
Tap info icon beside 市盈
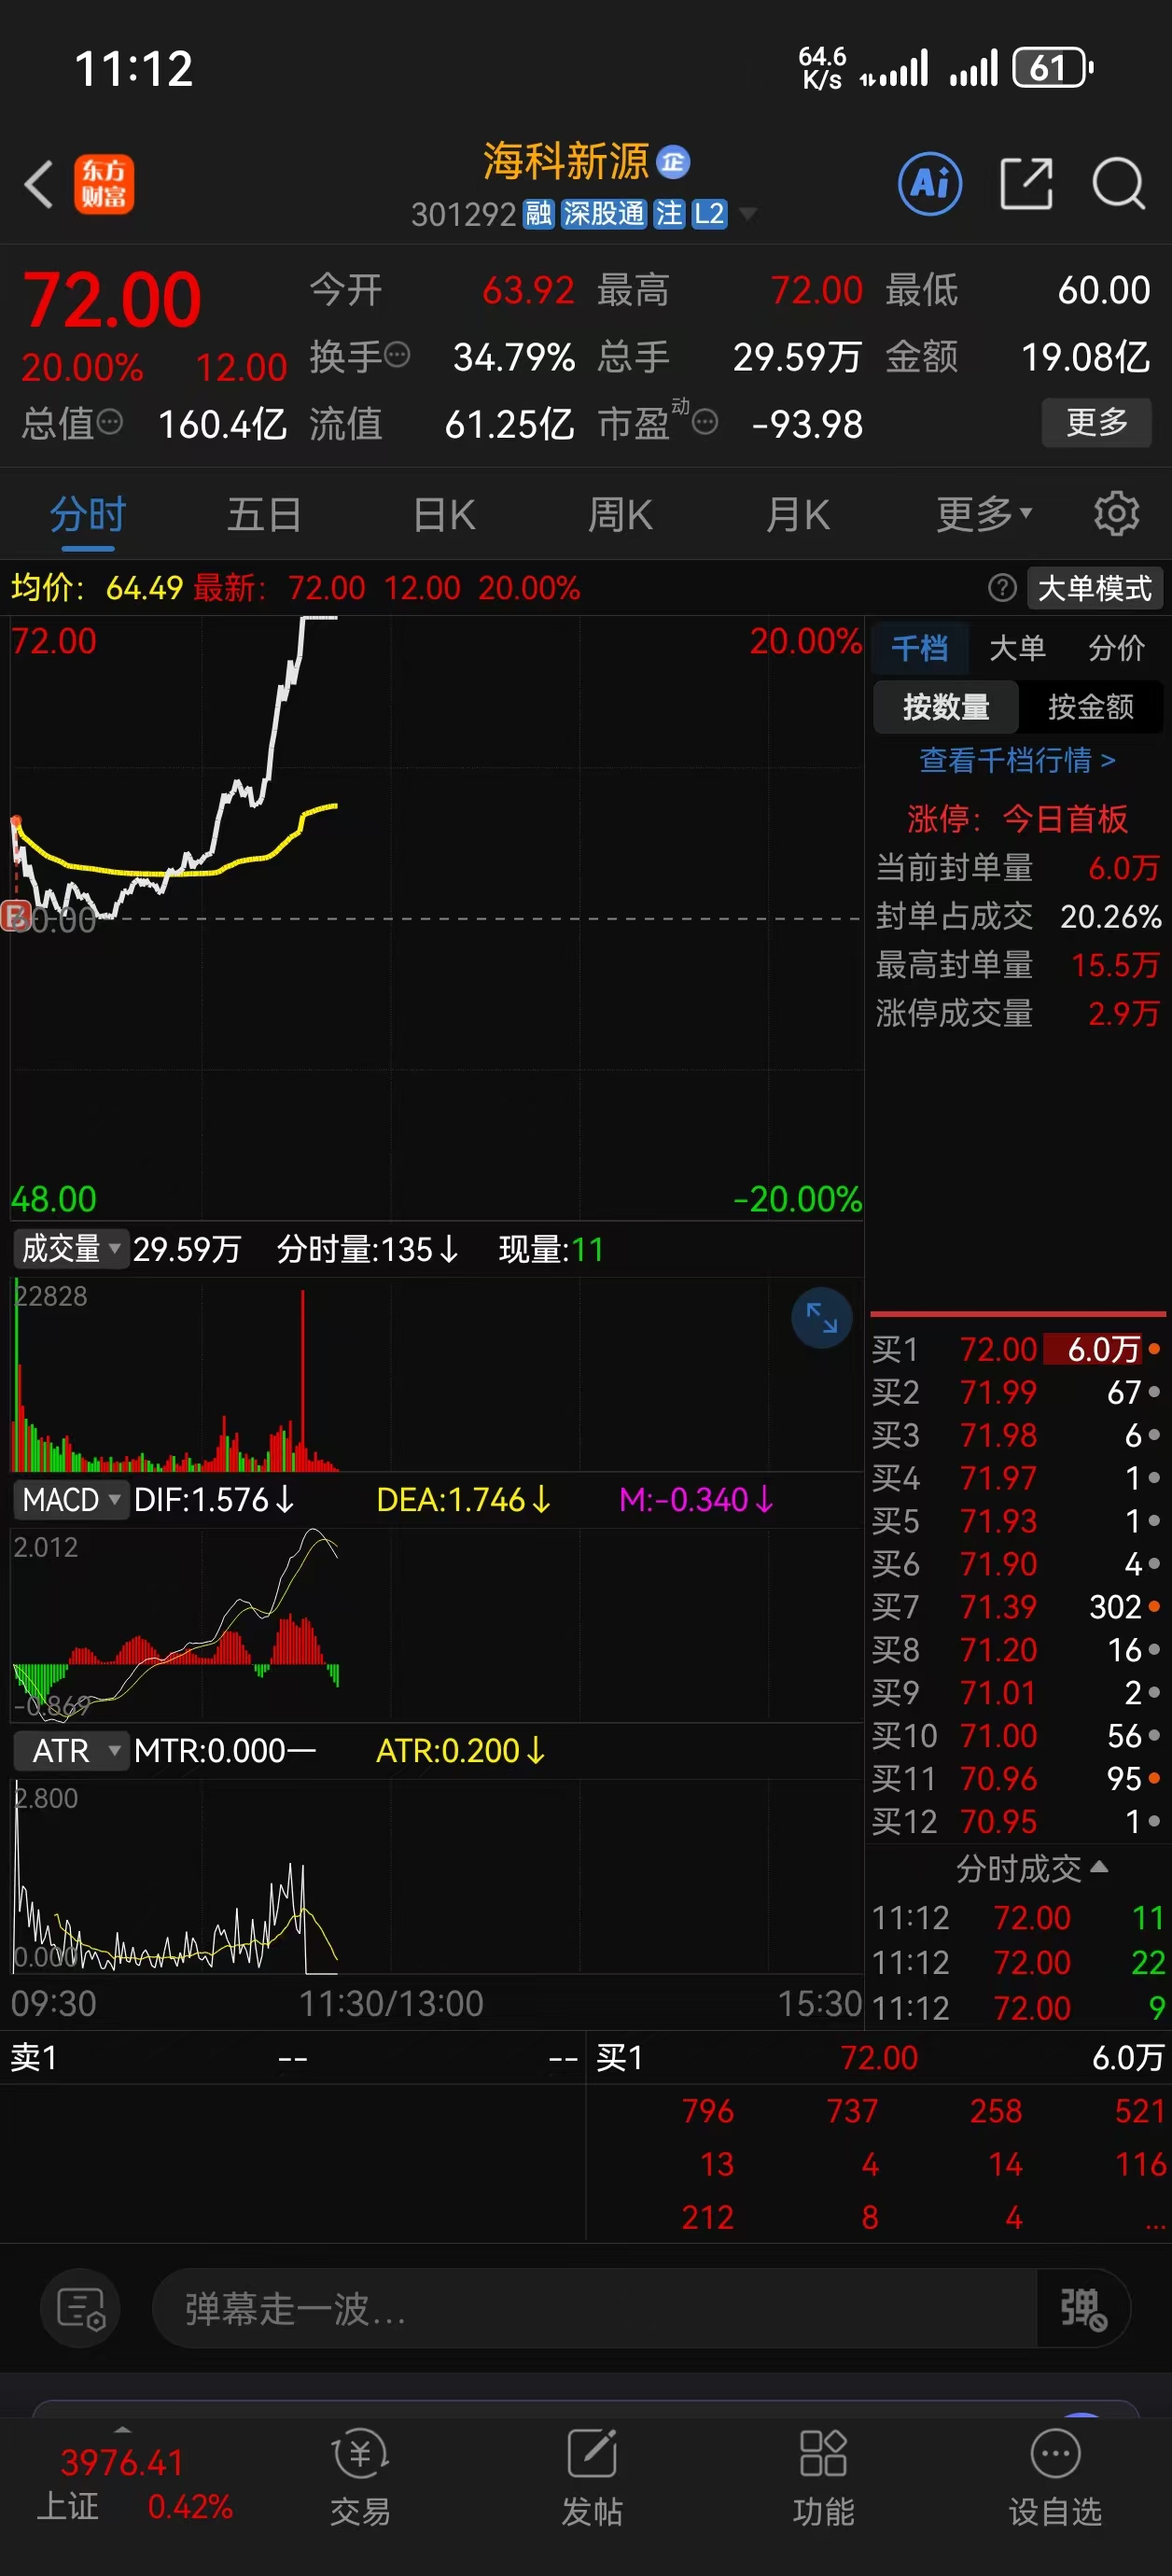pyautogui.click(x=705, y=422)
